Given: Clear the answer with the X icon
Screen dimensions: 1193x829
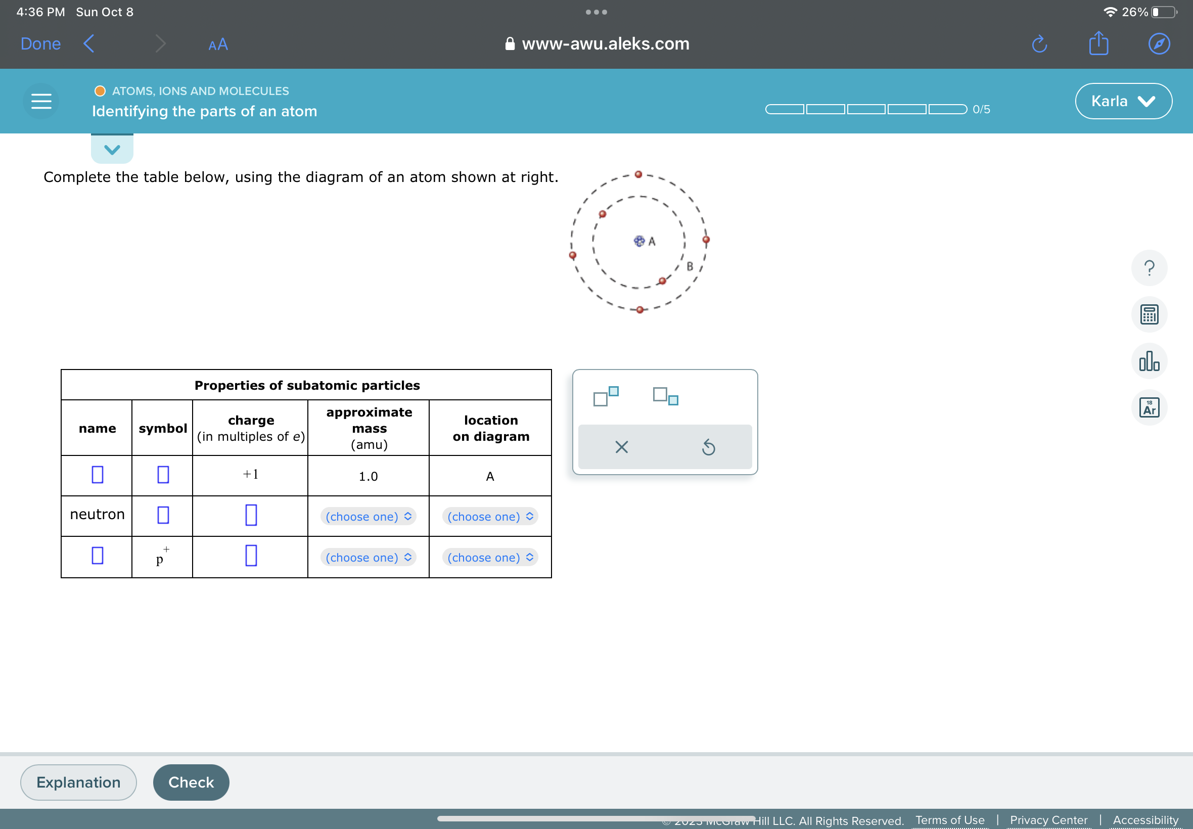Looking at the screenshot, I should tap(620, 447).
